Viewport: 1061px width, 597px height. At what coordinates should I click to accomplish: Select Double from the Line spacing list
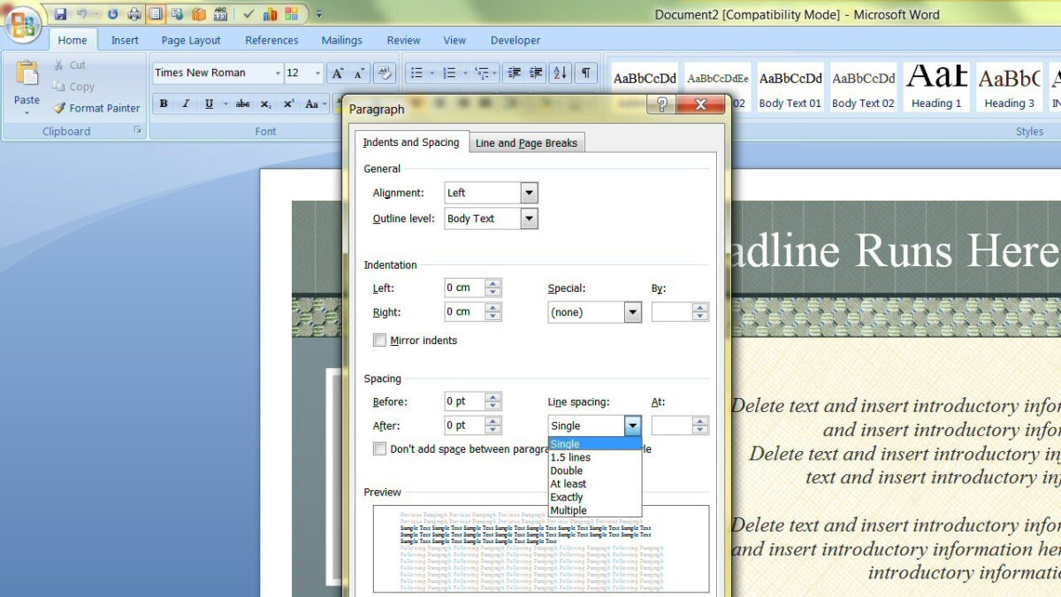point(566,471)
